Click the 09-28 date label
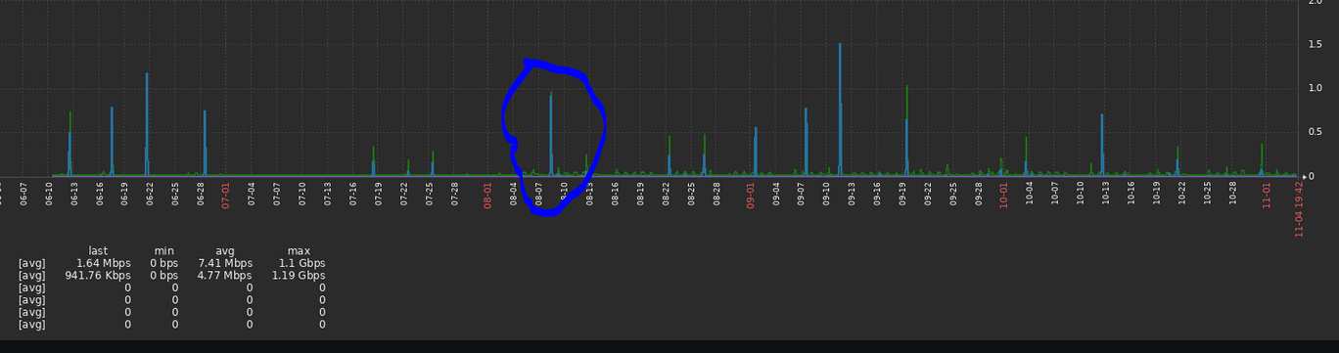1339x353 pixels. pyautogui.click(x=979, y=193)
